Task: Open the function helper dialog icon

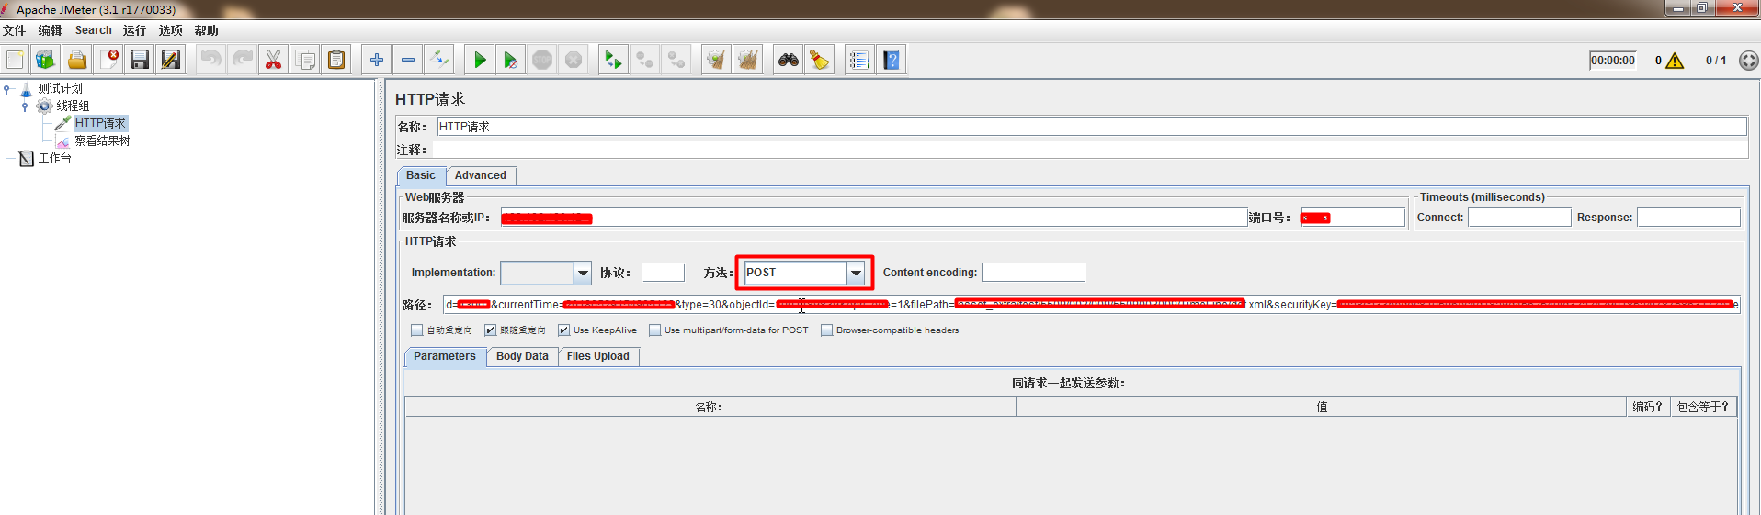Action: [859, 61]
